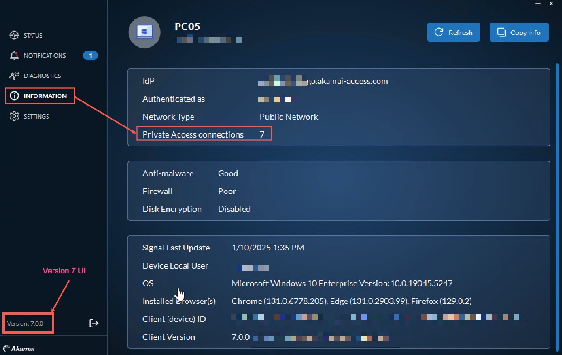The image size is (562, 355).
Task: Click the Signal Last Update timestamp
Action: click(x=268, y=248)
